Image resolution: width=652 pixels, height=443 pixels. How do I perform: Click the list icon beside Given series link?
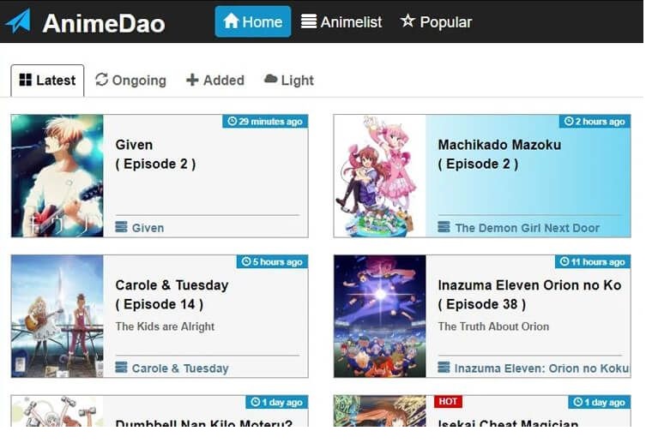coord(121,227)
